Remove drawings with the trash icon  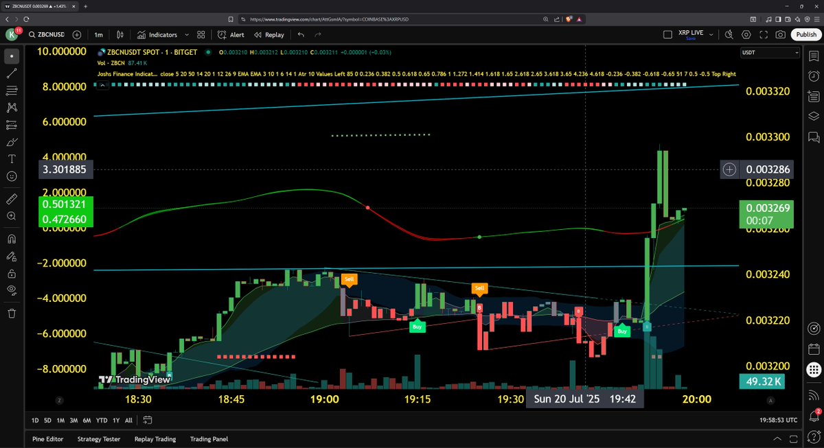tap(12, 313)
